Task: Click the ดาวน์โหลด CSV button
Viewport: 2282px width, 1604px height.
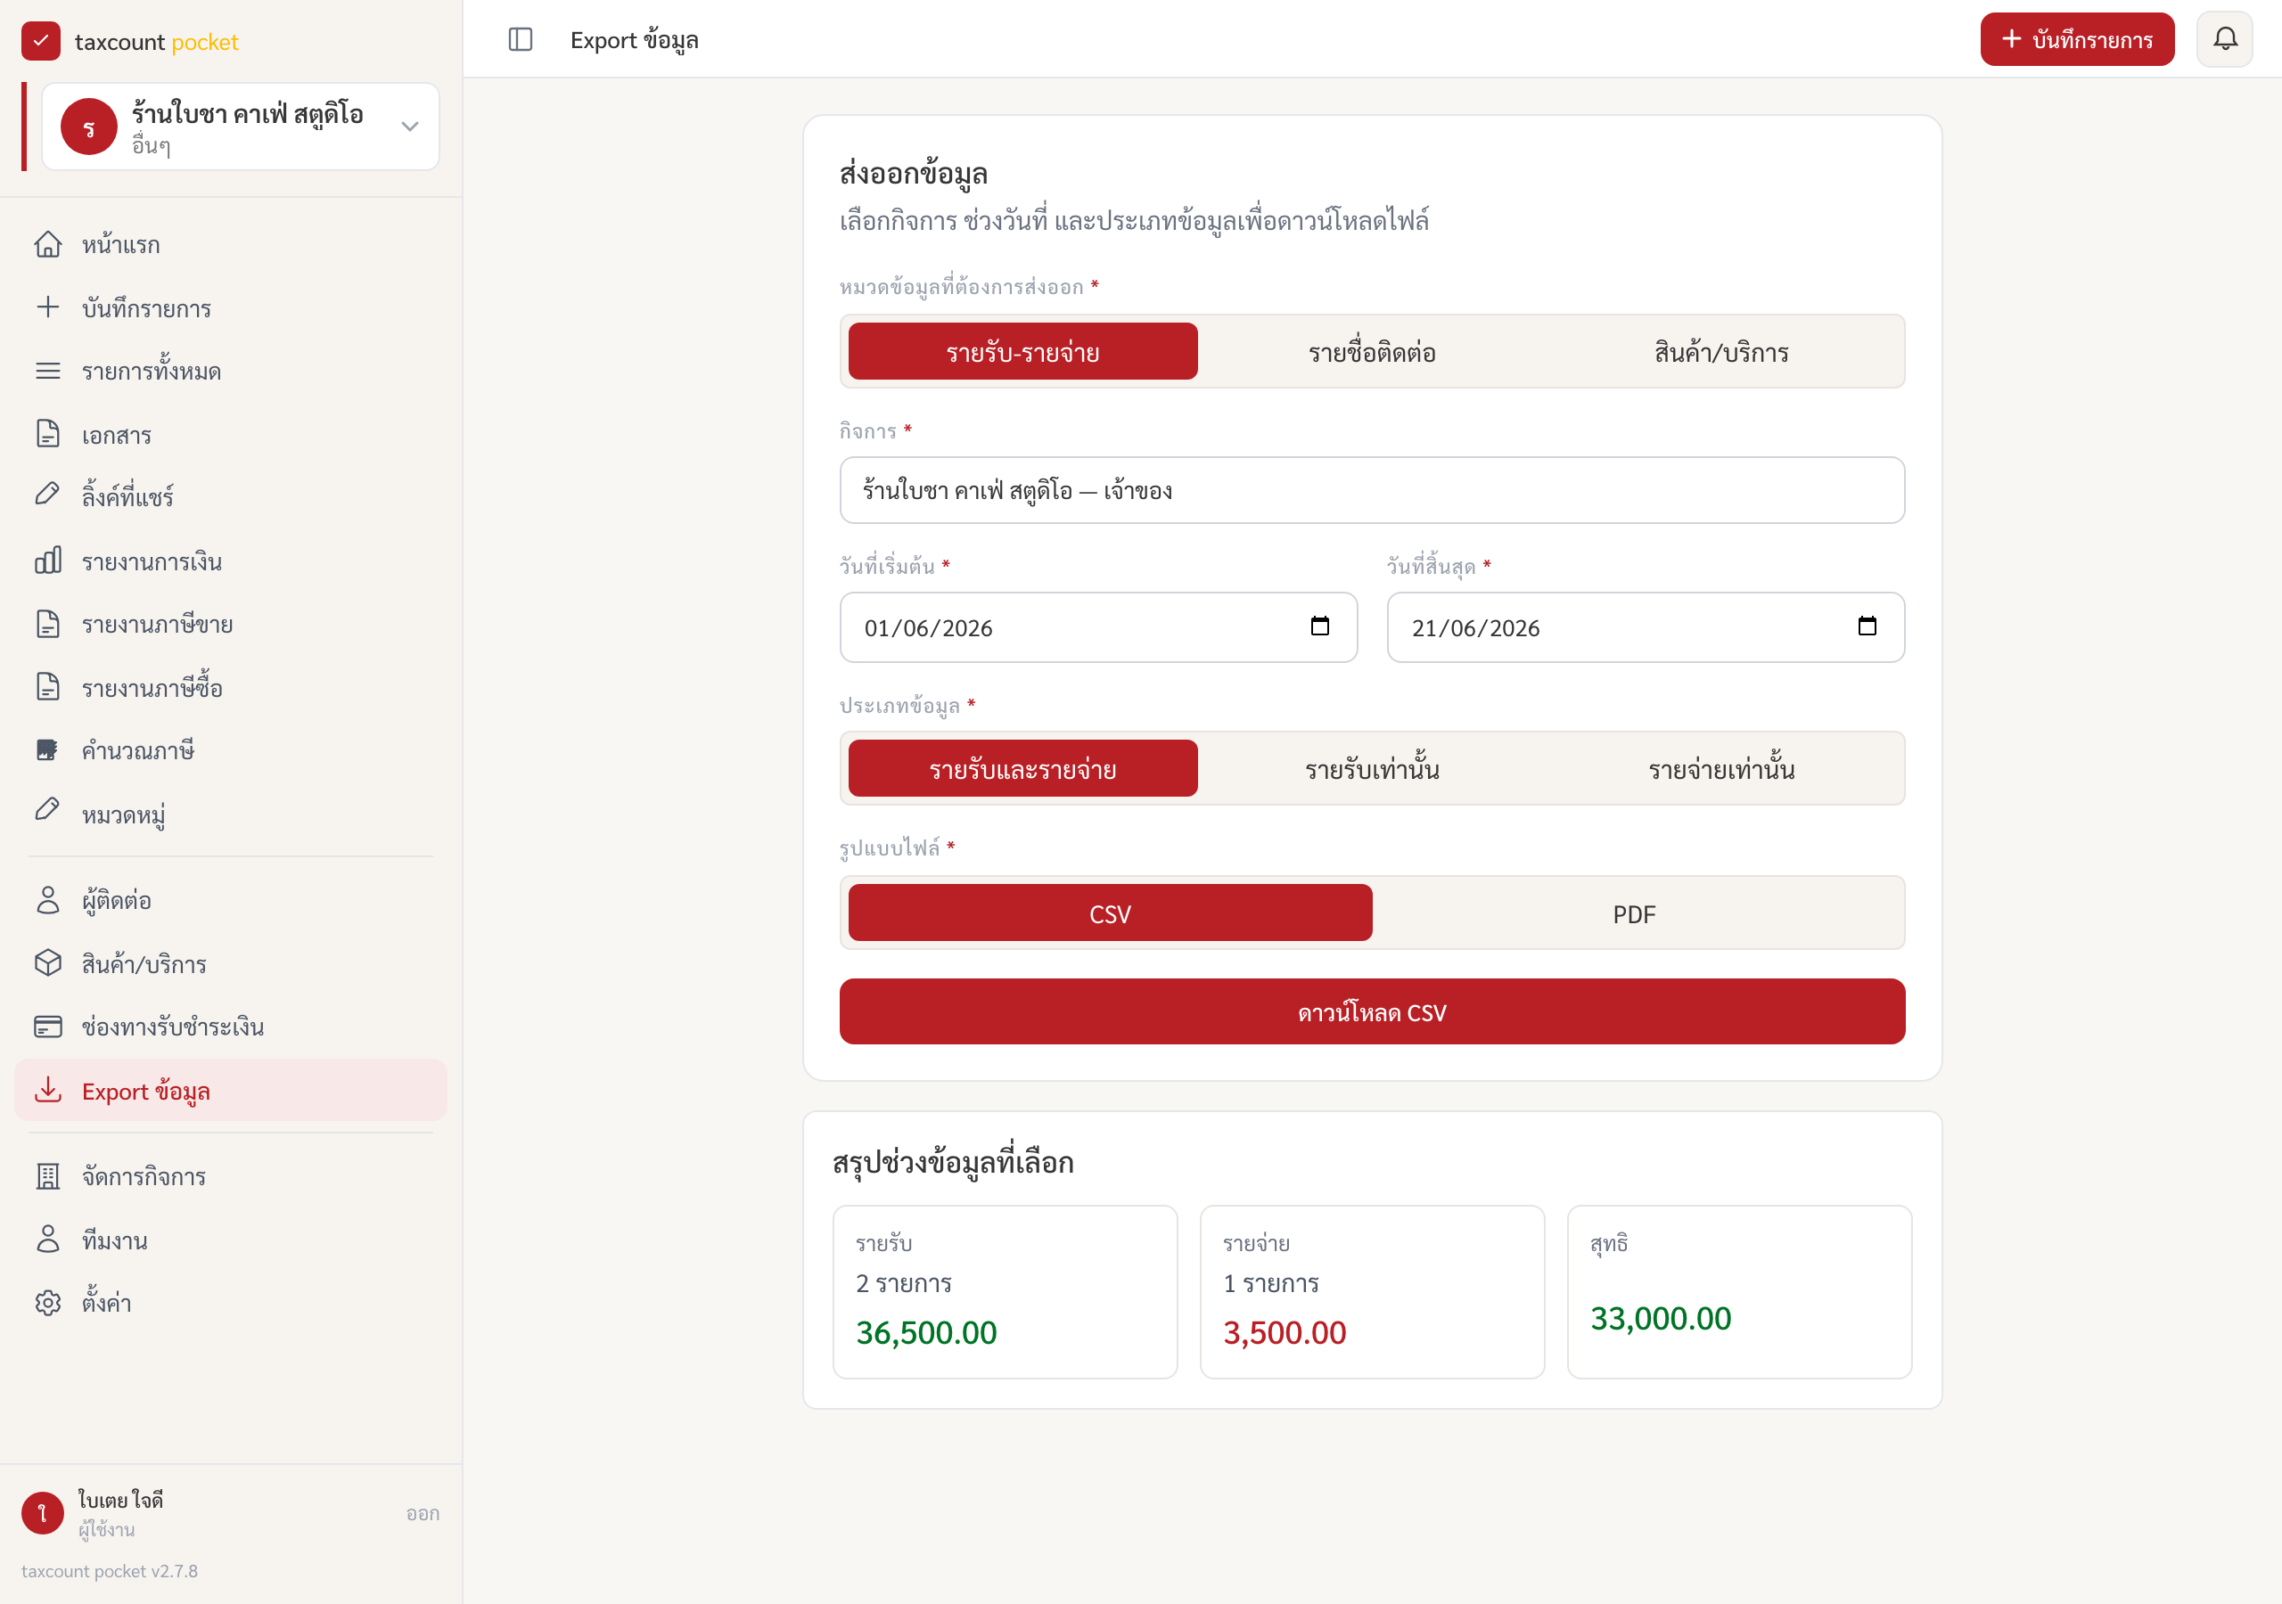Action: 1372,1011
